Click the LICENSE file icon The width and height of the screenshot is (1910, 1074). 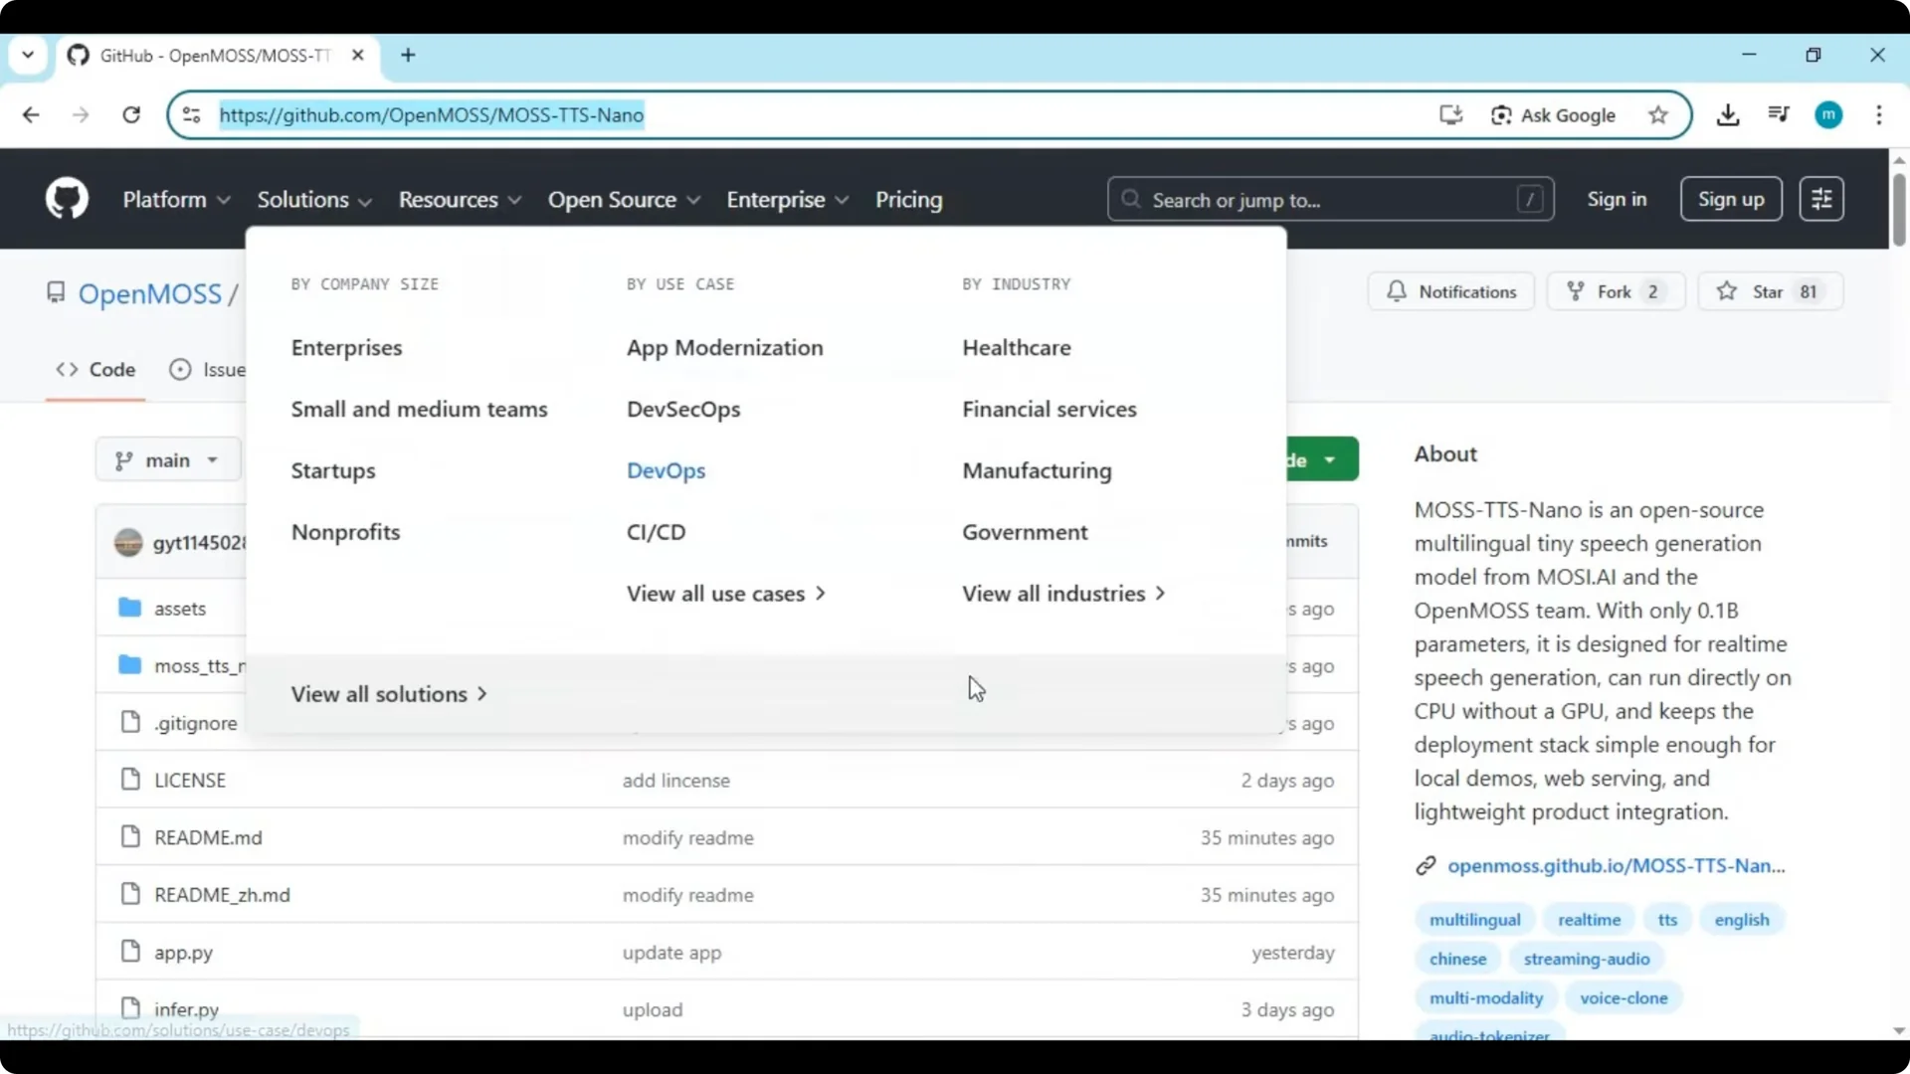(x=130, y=779)
